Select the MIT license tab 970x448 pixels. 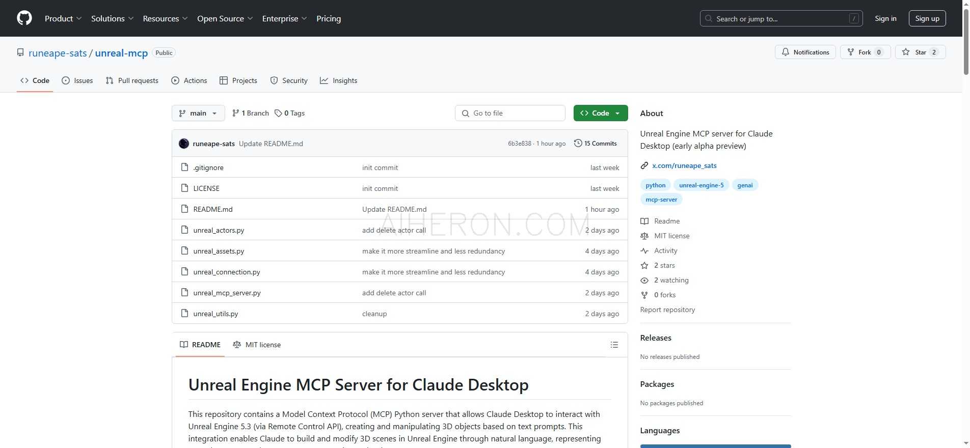(x=257, y=345)
